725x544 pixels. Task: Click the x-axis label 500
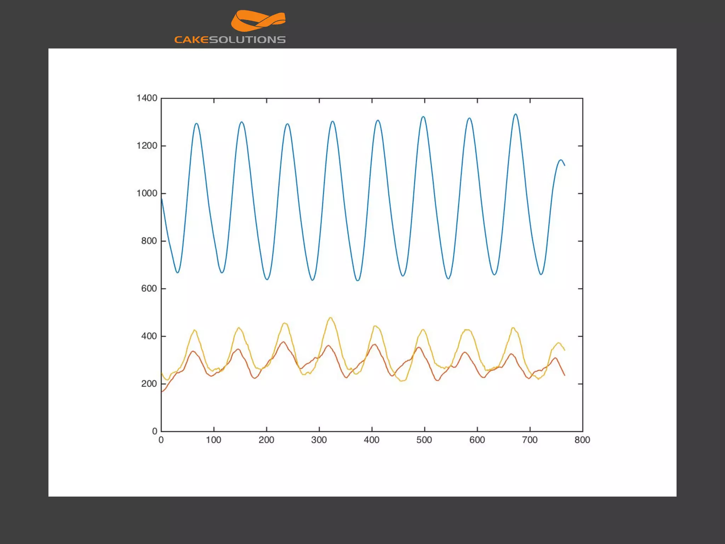coord(424,440)
